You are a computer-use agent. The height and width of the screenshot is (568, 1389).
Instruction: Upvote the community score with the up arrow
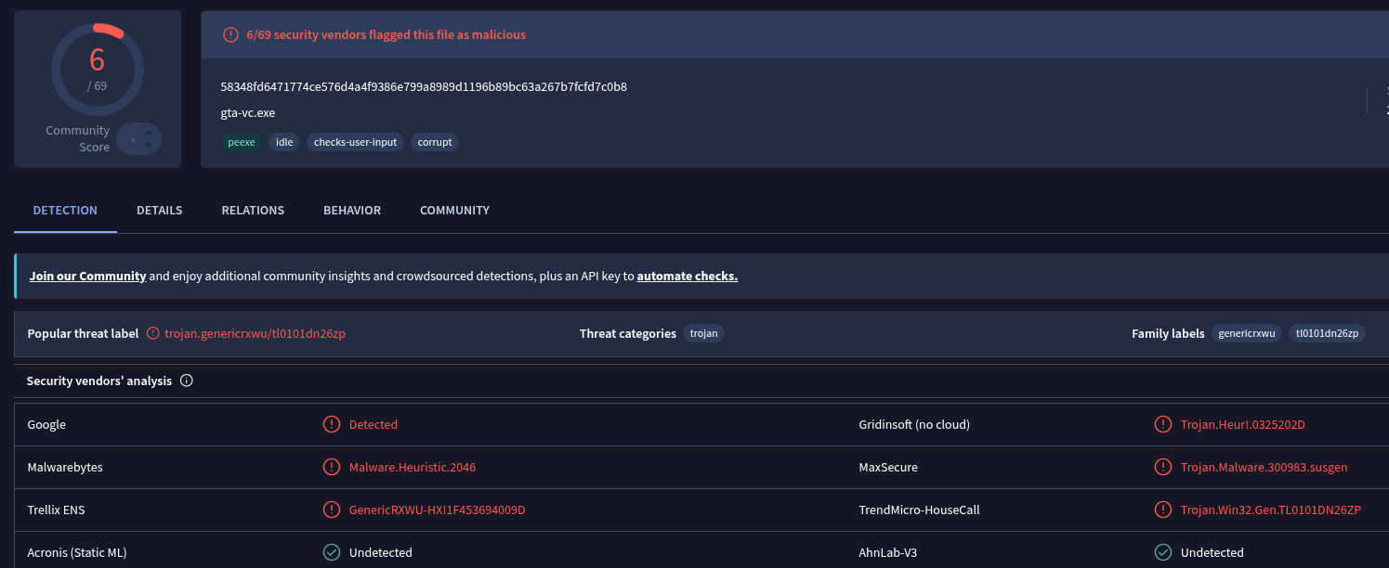click(x=149, y=133)
